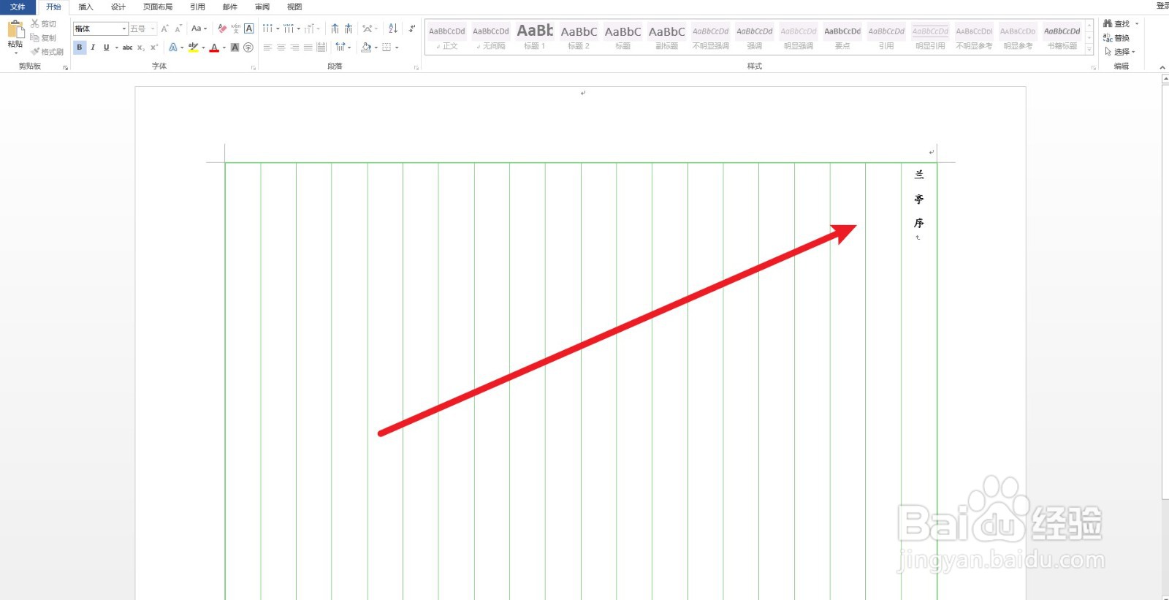Toggle the Character Border icon

click(x=249, y=29)
